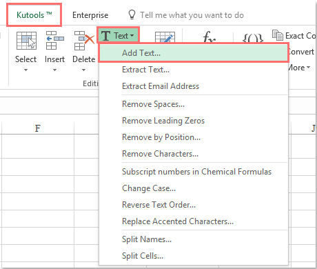This screenshot has width=317, height=269.
Task: Switch to the Enterprise tab
Action: (90, 15)
